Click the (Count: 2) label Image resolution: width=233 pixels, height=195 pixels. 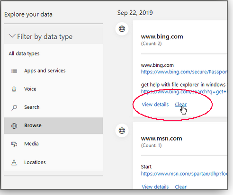[x=151, y=44]
